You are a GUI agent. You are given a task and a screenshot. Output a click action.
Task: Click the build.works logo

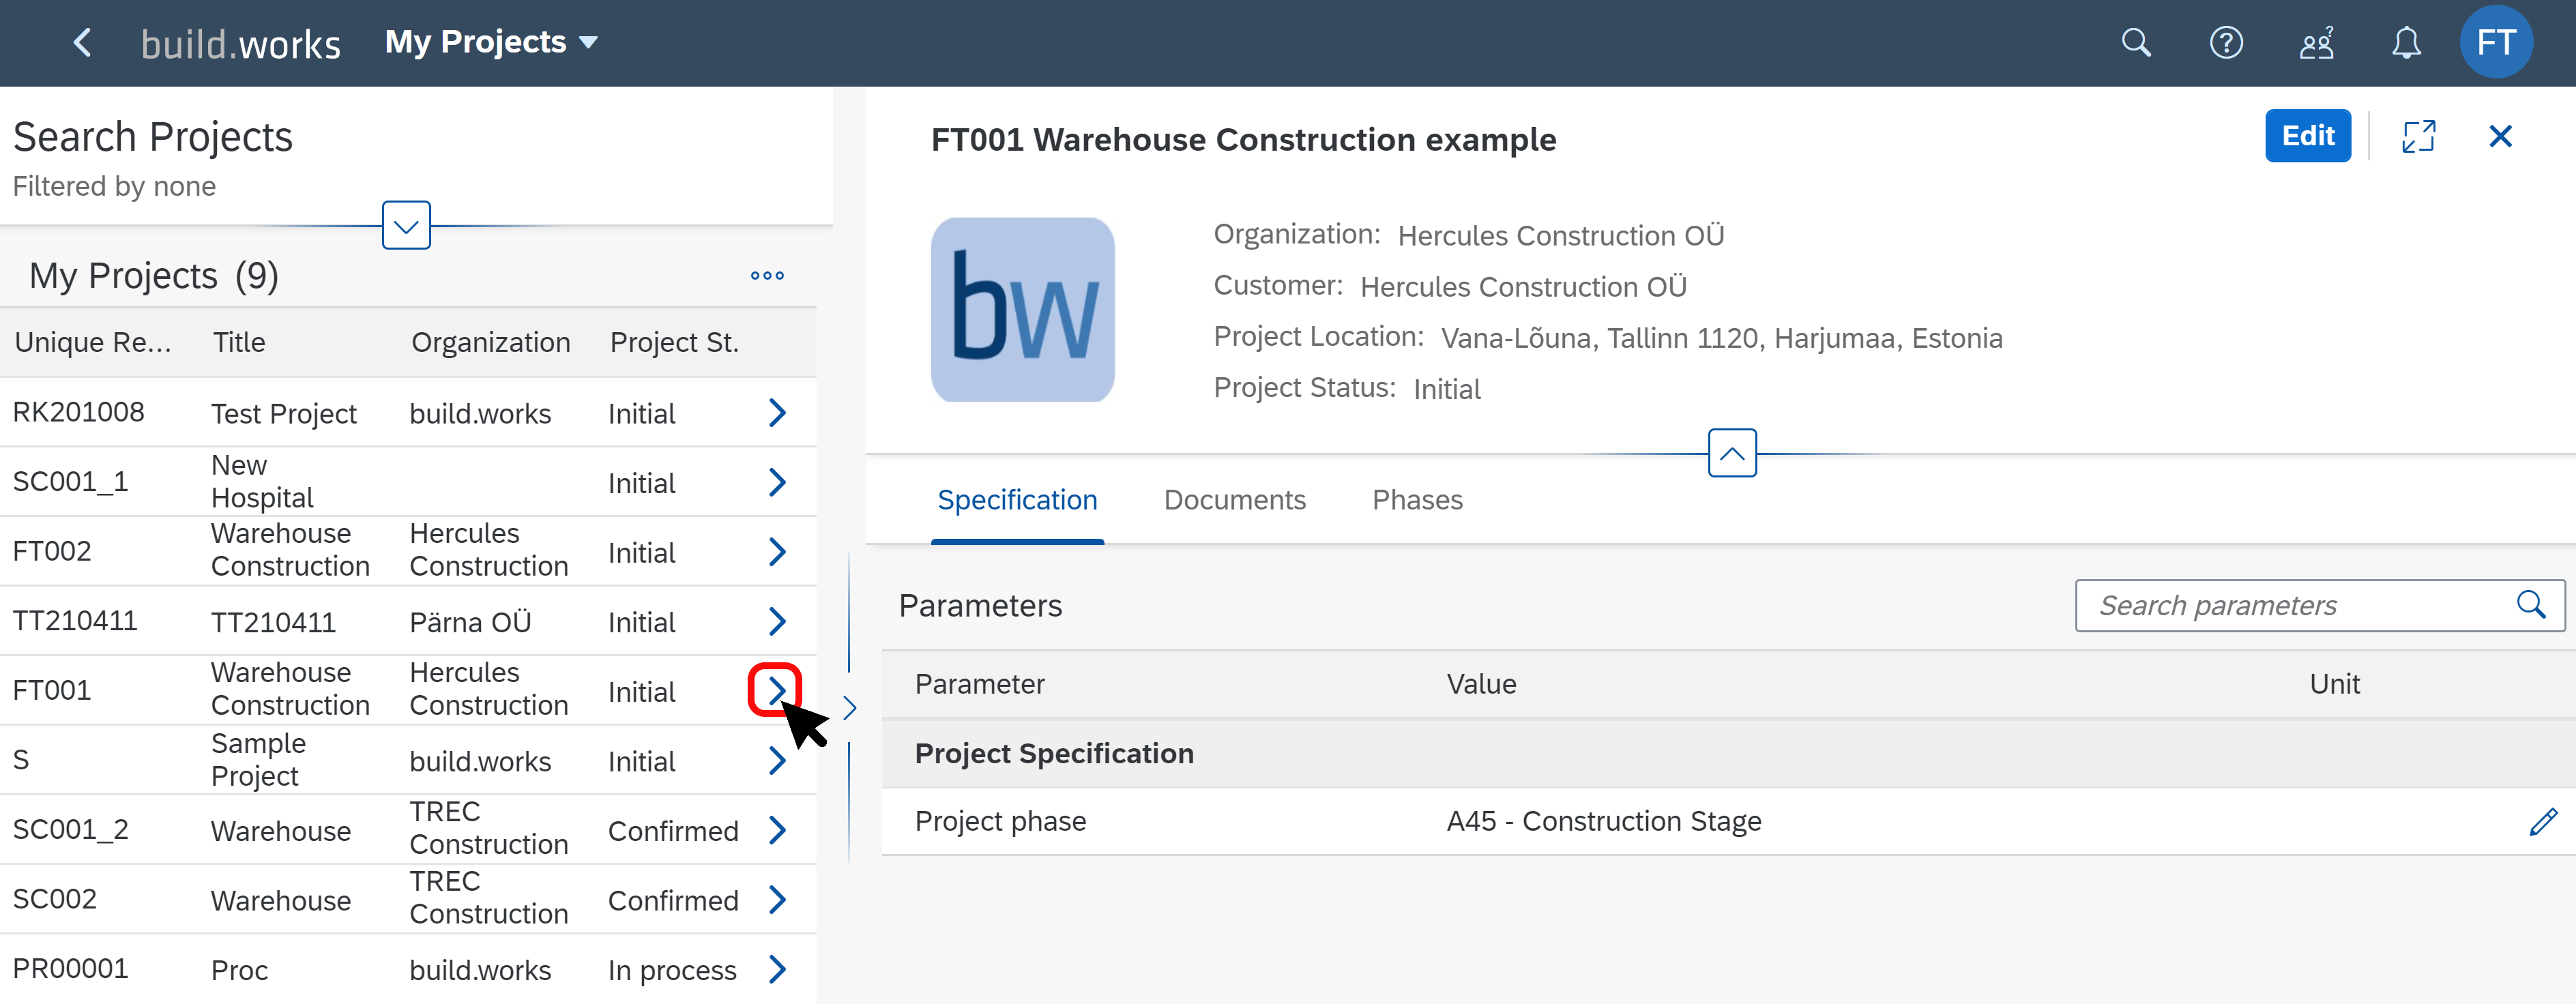point(240,44)
